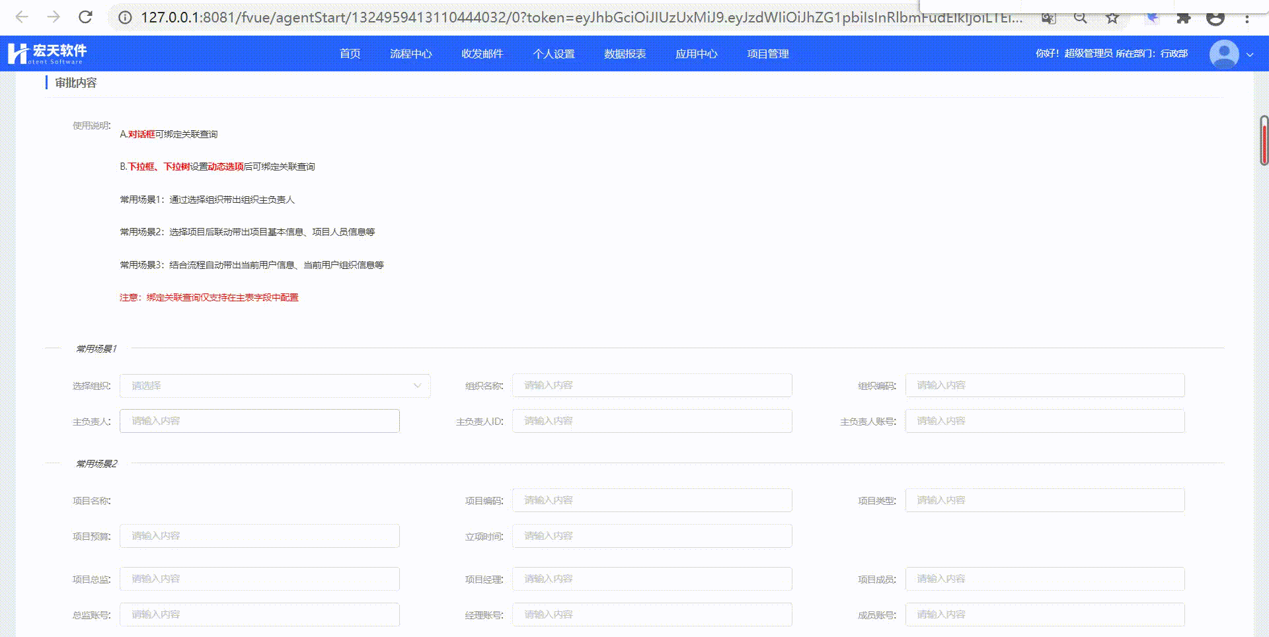The width and height of the screenshot is (1269, 637).
Task: Click the user avatar icon in header
Action: pyautogui.click(x=1223, y=54)
